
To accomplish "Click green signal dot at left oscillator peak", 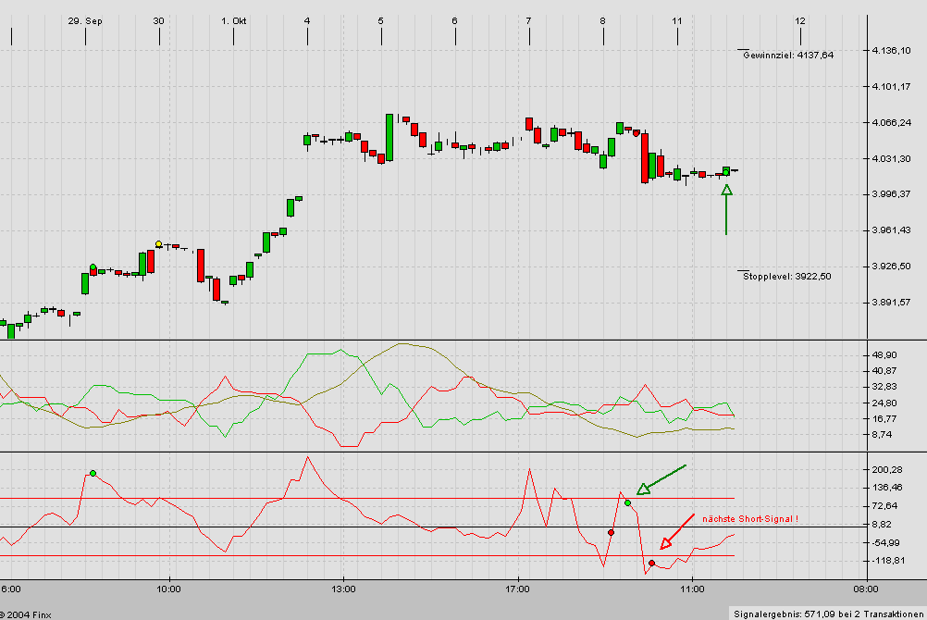I will click(93, 473).
